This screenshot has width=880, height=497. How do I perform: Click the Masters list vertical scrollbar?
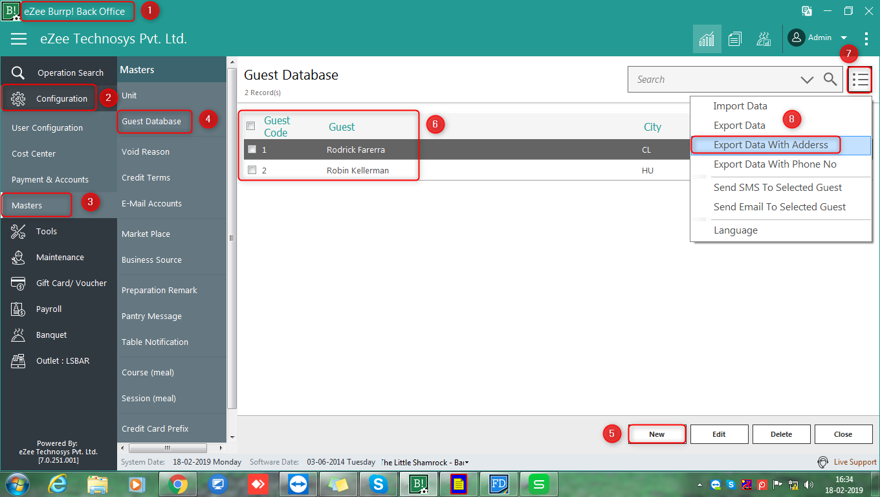231,238
